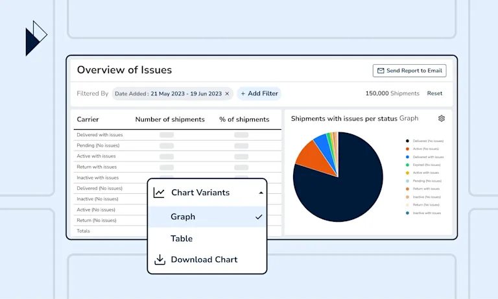Screen dimensions: 498x299
Task: Click Shipments with issues per status title
Action: (x=344, y=119)
